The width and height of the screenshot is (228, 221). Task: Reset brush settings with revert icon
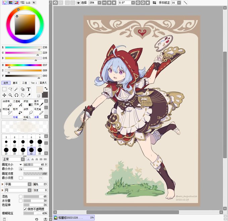point(37,219)
